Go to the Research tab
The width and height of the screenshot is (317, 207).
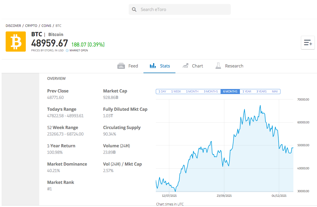229,66
